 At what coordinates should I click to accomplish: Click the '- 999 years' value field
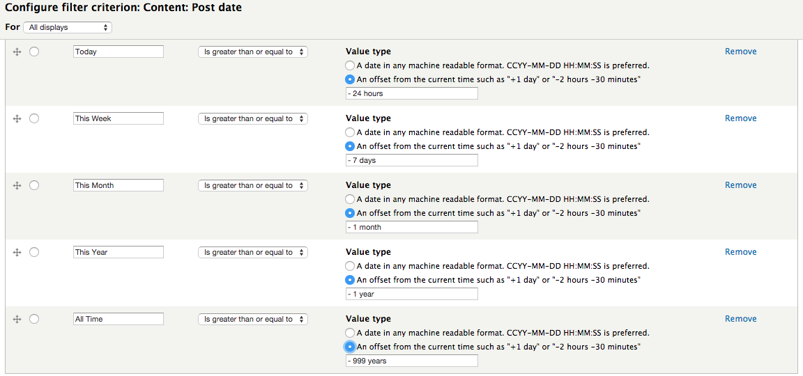[412, 361]
